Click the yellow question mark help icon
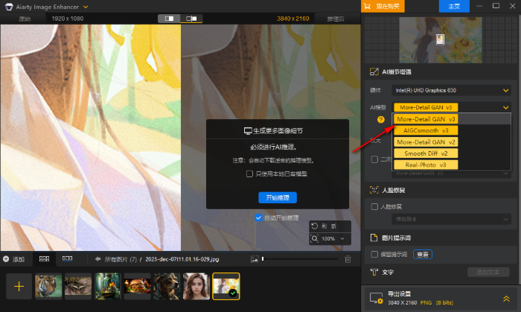Viewport: 521px width, 312px height. pyautogui.click(x=381, y=120)
